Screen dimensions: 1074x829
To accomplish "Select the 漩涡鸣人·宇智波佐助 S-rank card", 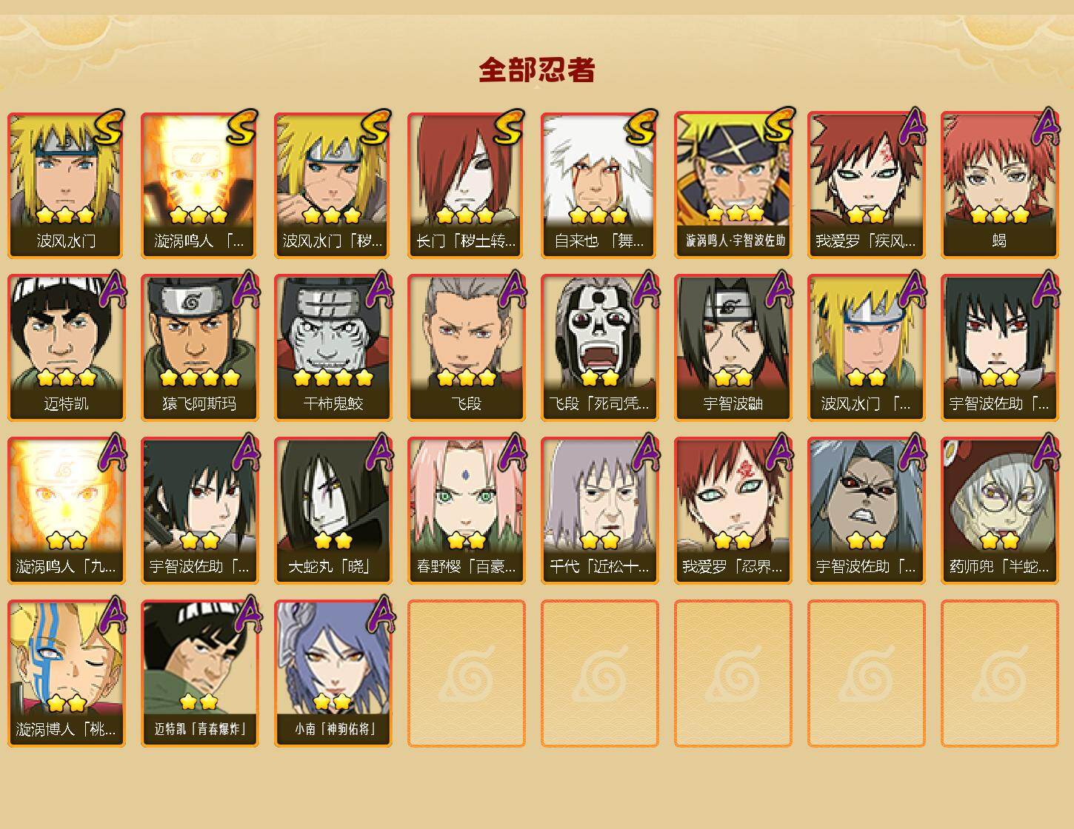I will tap(733, 185).
